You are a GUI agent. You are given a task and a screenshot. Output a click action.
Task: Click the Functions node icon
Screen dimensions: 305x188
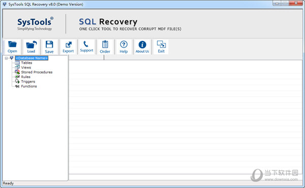point(17,86)
